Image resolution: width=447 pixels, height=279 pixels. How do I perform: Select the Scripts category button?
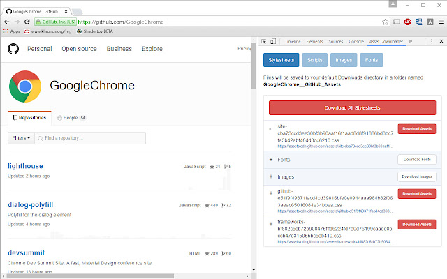coord(315,60)
